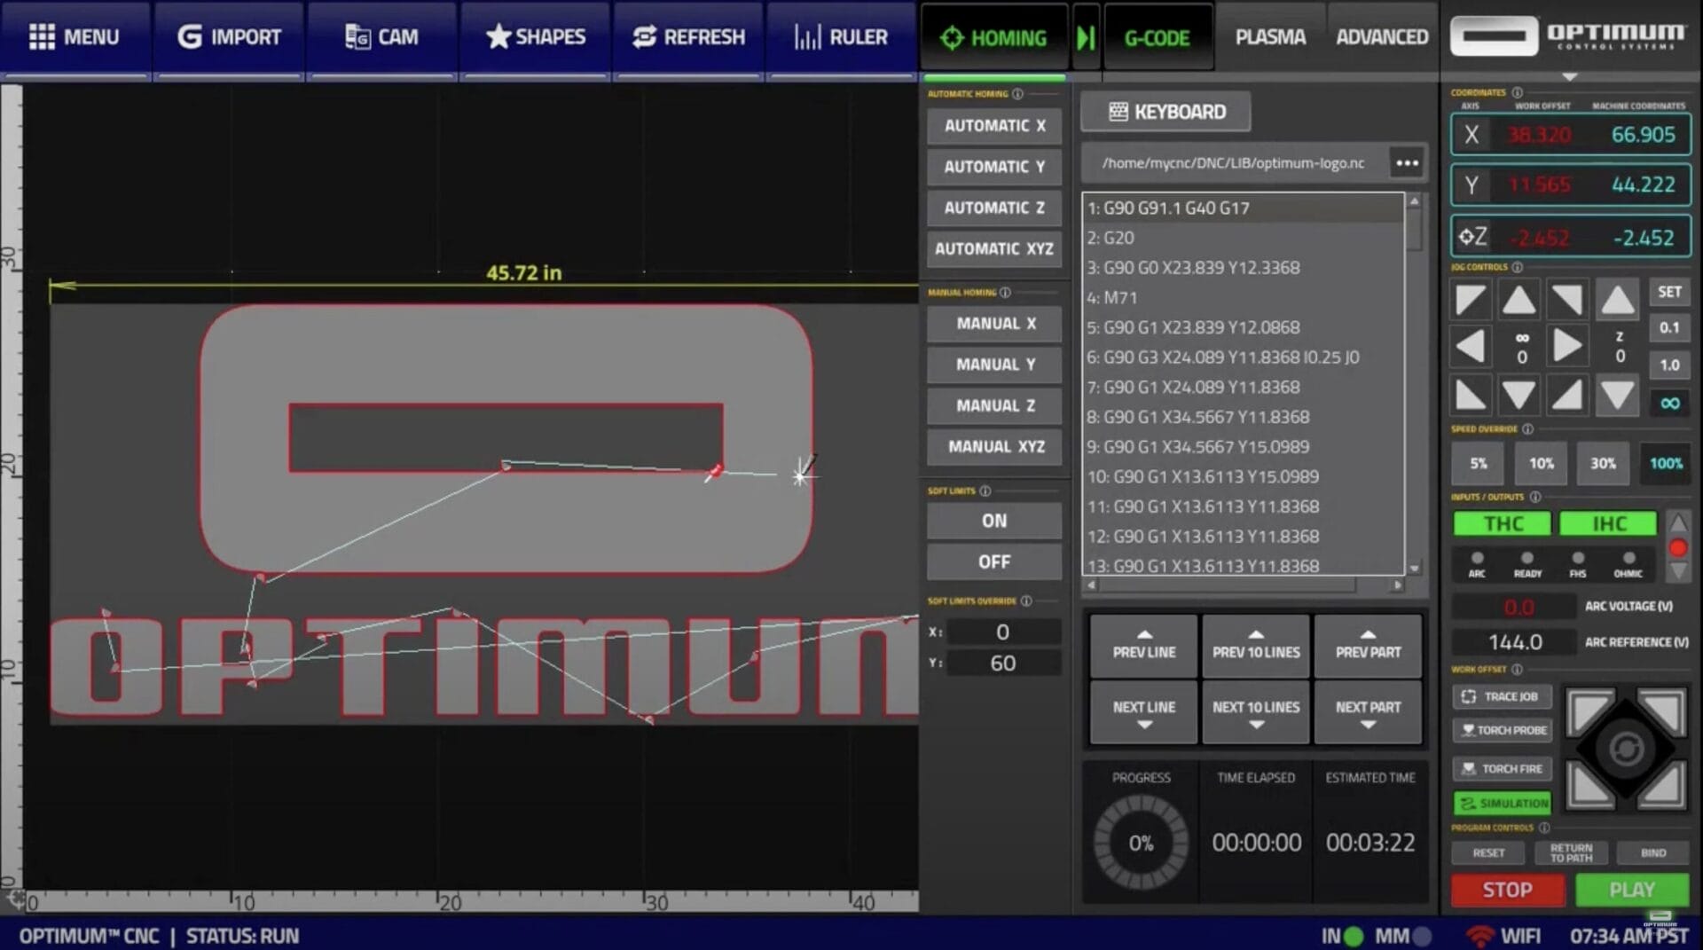The image size is (1703, 950).
Task: Advance with the NEXT LINE down button
Action: click(1143, 713)
